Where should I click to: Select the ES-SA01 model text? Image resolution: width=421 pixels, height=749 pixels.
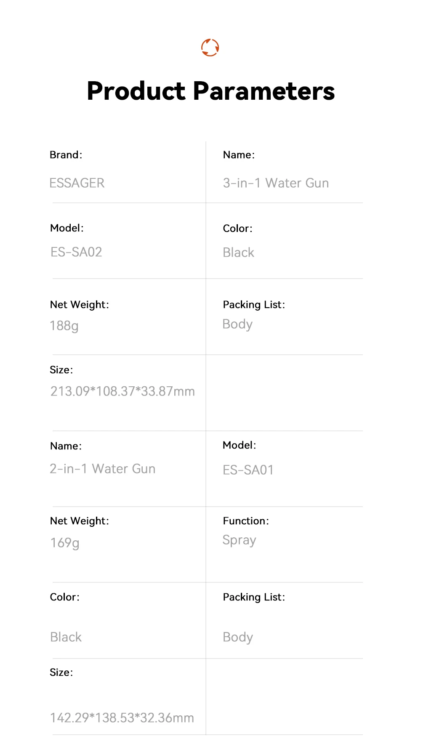tap(248, 470)
